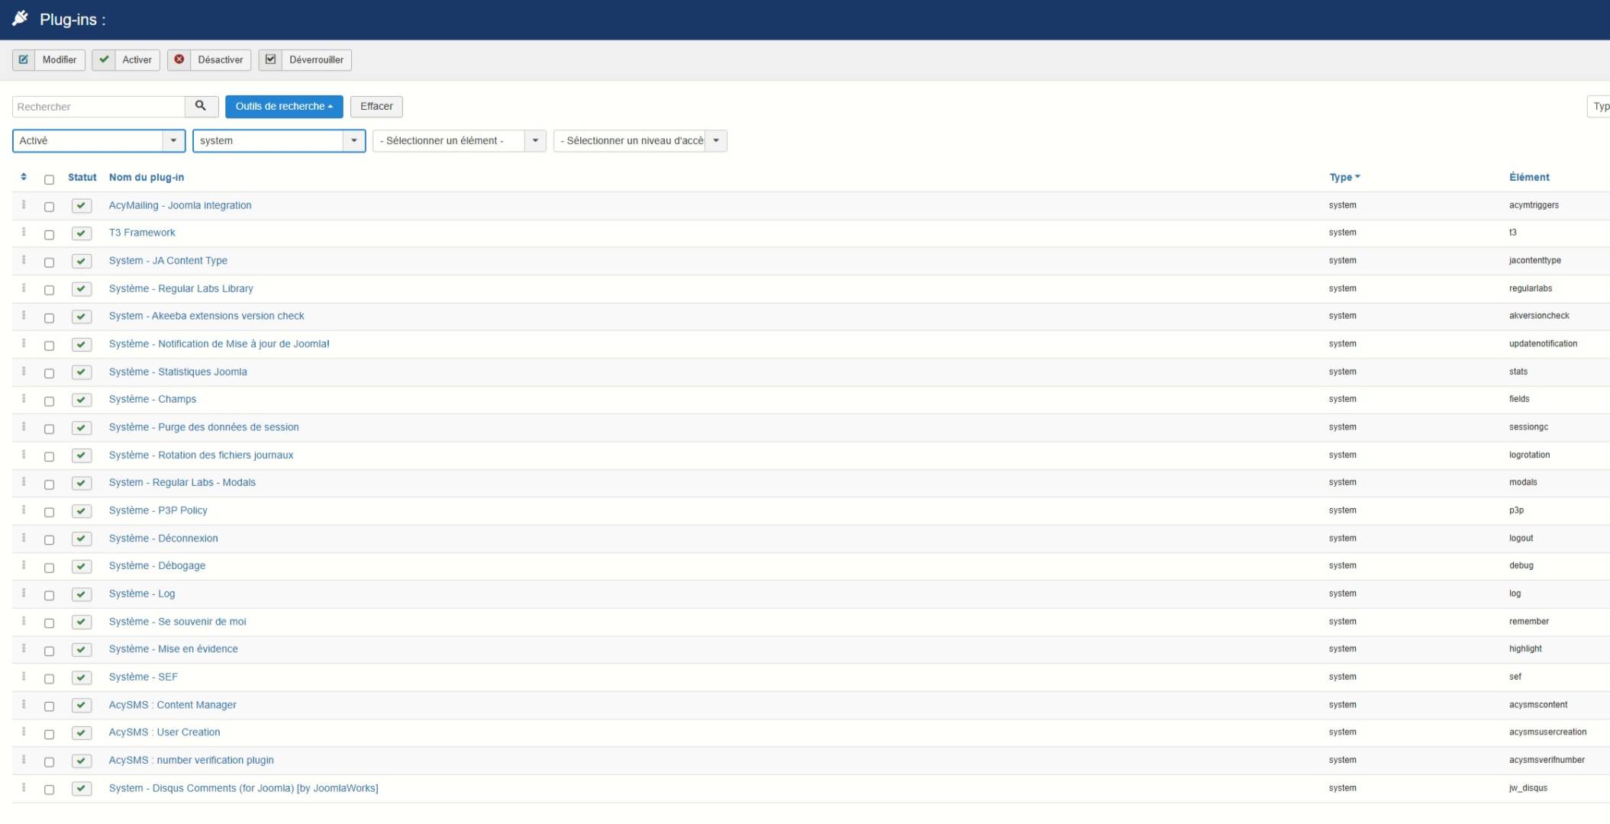Click status icon for Système - P3P Policy

(x=82, y=511)
